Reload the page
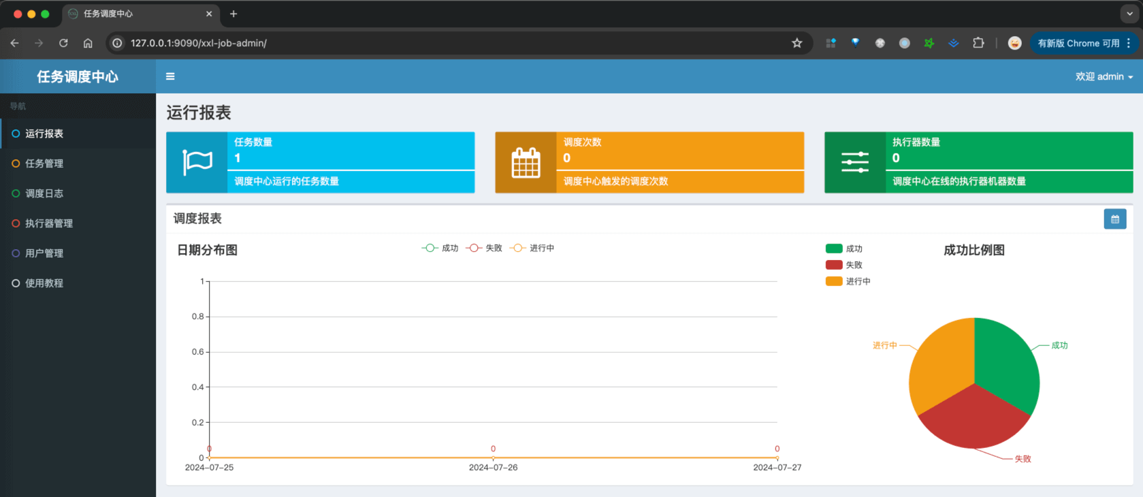This screenshot has height=497, width=1143. coord(63,43)
